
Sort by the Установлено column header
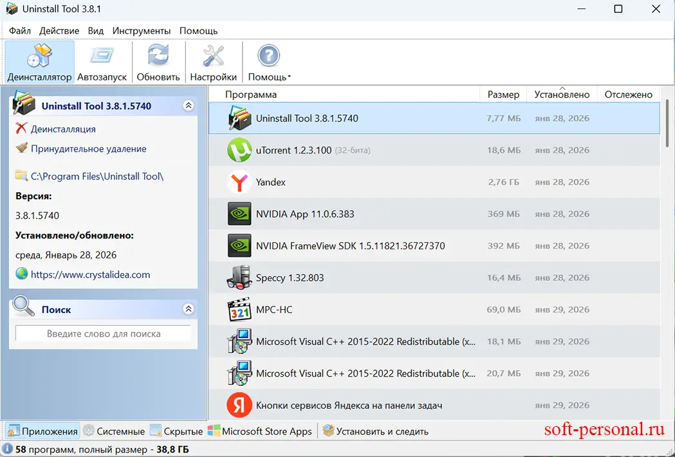click(562, 94)
